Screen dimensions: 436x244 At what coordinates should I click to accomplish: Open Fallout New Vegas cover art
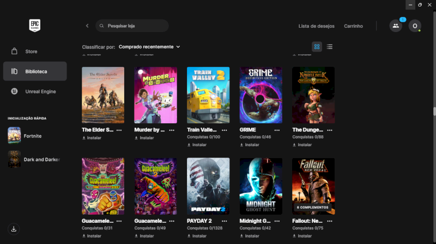click(x=313, y=186)
